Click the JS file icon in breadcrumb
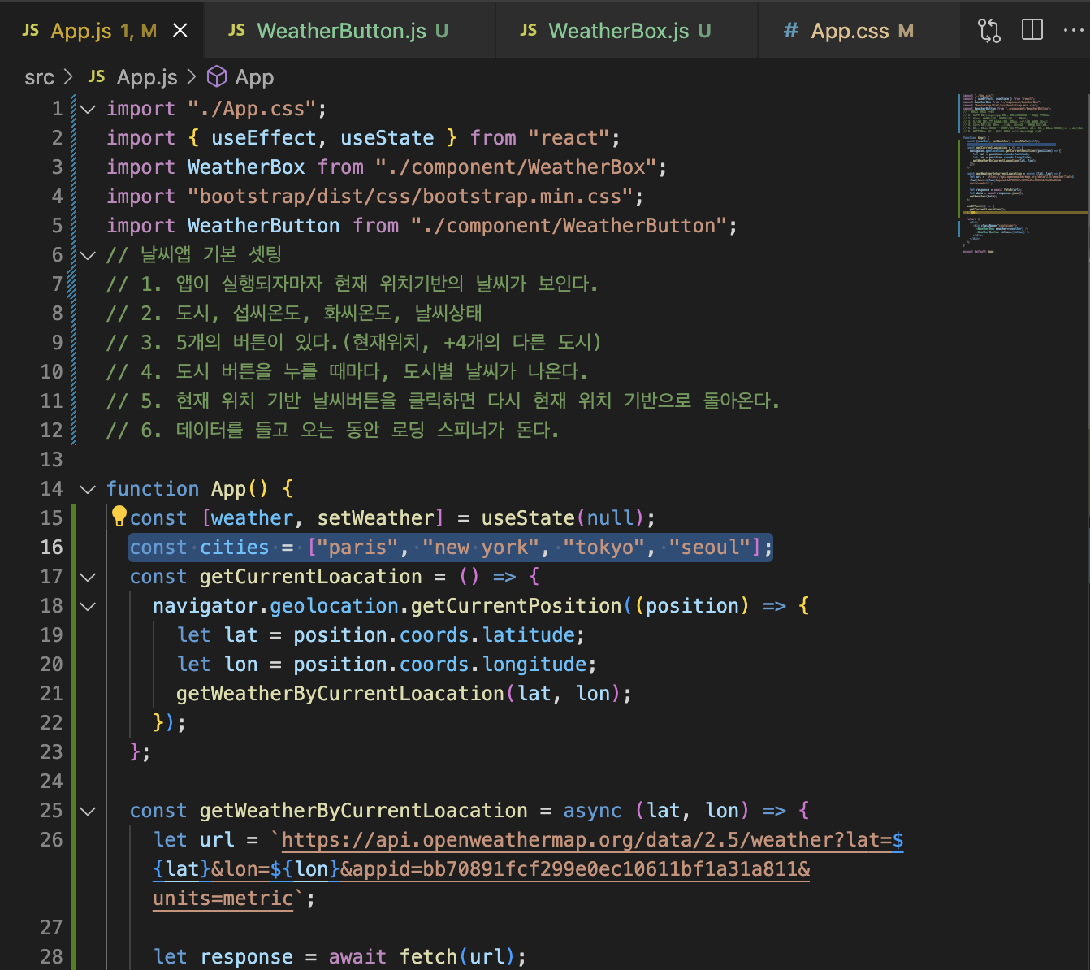 (97, 76)
